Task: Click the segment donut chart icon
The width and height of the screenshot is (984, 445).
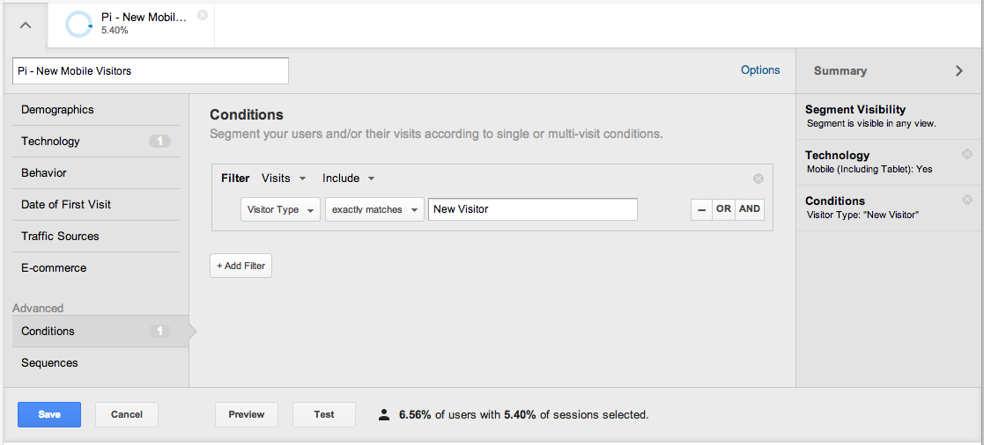Action: [79, 25]
